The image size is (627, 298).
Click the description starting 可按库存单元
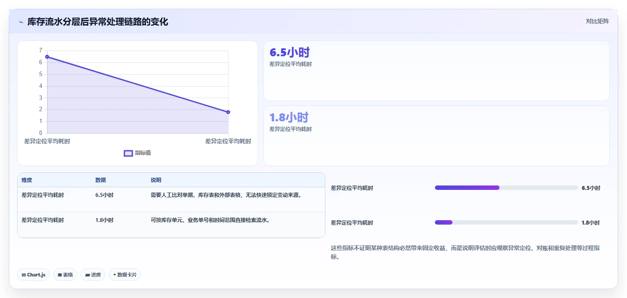point(210,220)
